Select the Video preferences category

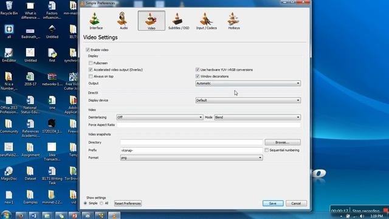point(151,21)
